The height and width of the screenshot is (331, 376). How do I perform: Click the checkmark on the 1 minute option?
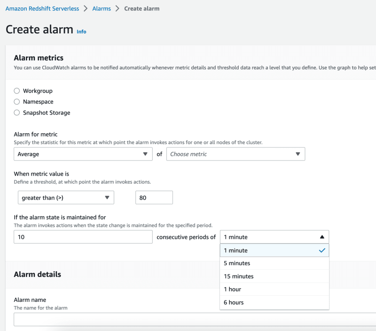[x=322, y=250]
